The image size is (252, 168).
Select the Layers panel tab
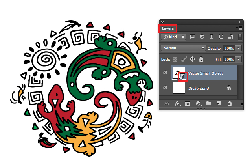click(x=168, y=29)
